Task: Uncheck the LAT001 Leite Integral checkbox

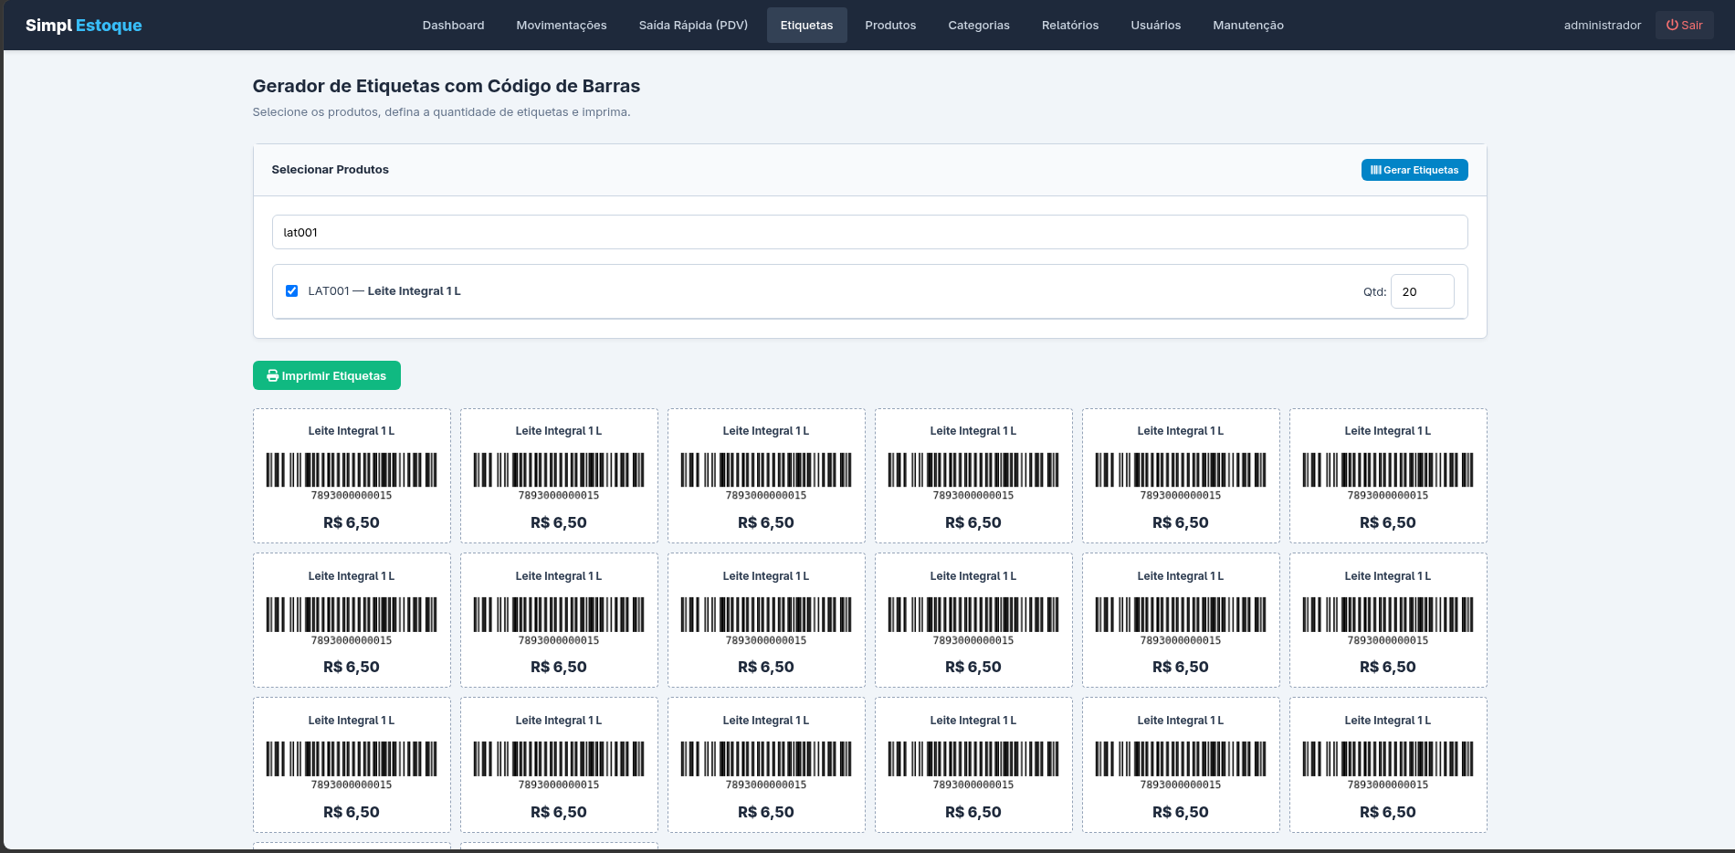Action: [291, 290]
